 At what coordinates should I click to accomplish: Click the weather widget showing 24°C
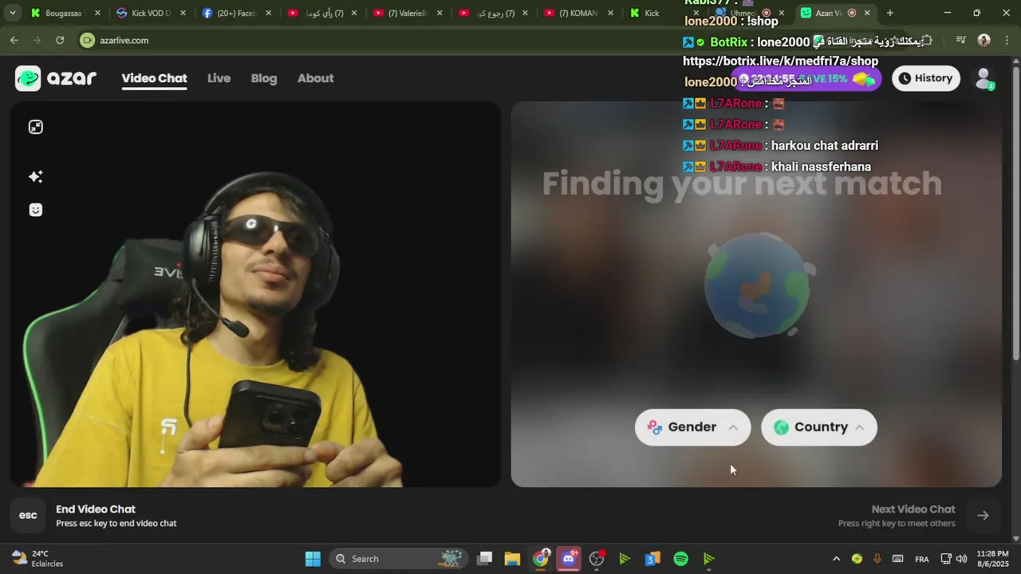point(37,559)
